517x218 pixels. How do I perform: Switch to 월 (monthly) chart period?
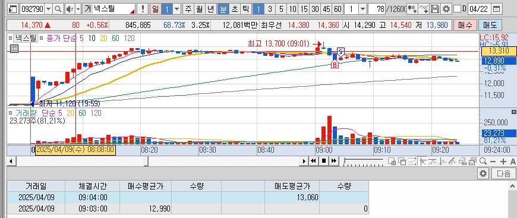click(x=200, y=9)
